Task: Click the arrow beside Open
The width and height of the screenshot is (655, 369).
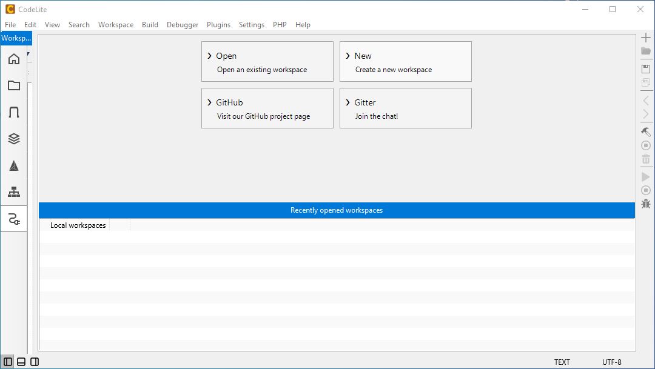Action: 210,56
